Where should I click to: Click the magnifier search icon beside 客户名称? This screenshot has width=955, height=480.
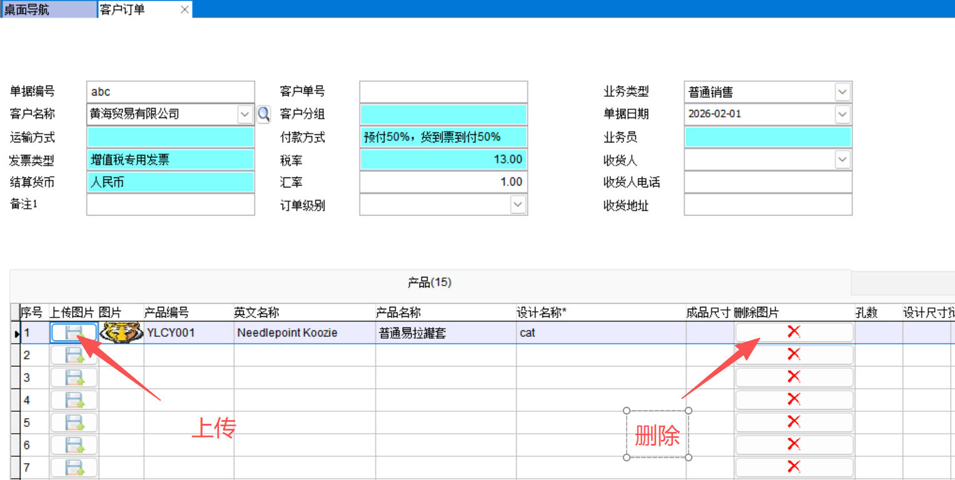264,114
